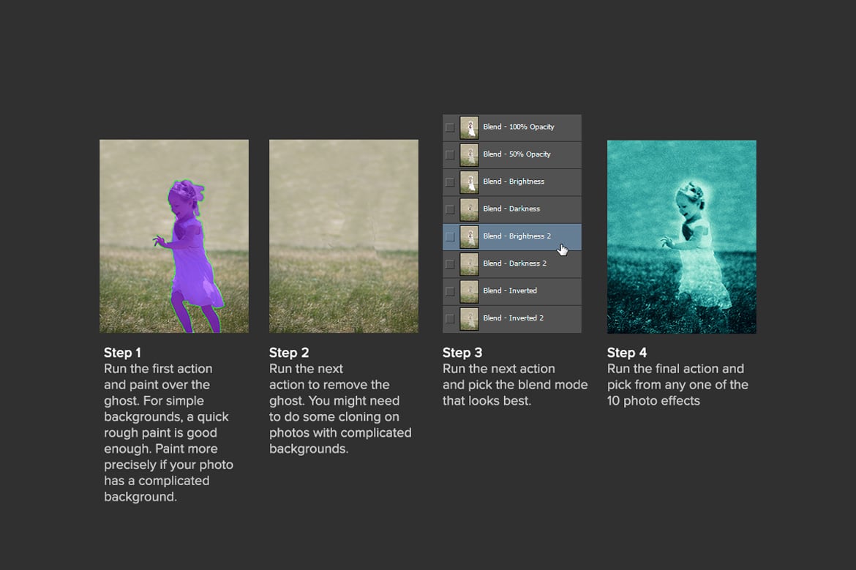Viewport: 856px width, 570px height.
Task: Click the 'Step 4' heading
Action: [x=627, y=353]
